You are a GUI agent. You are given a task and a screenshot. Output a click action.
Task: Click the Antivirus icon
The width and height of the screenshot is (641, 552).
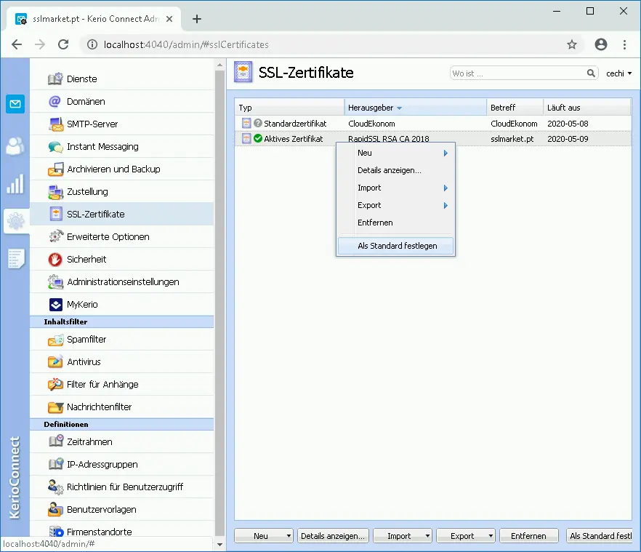click(55, 361)
